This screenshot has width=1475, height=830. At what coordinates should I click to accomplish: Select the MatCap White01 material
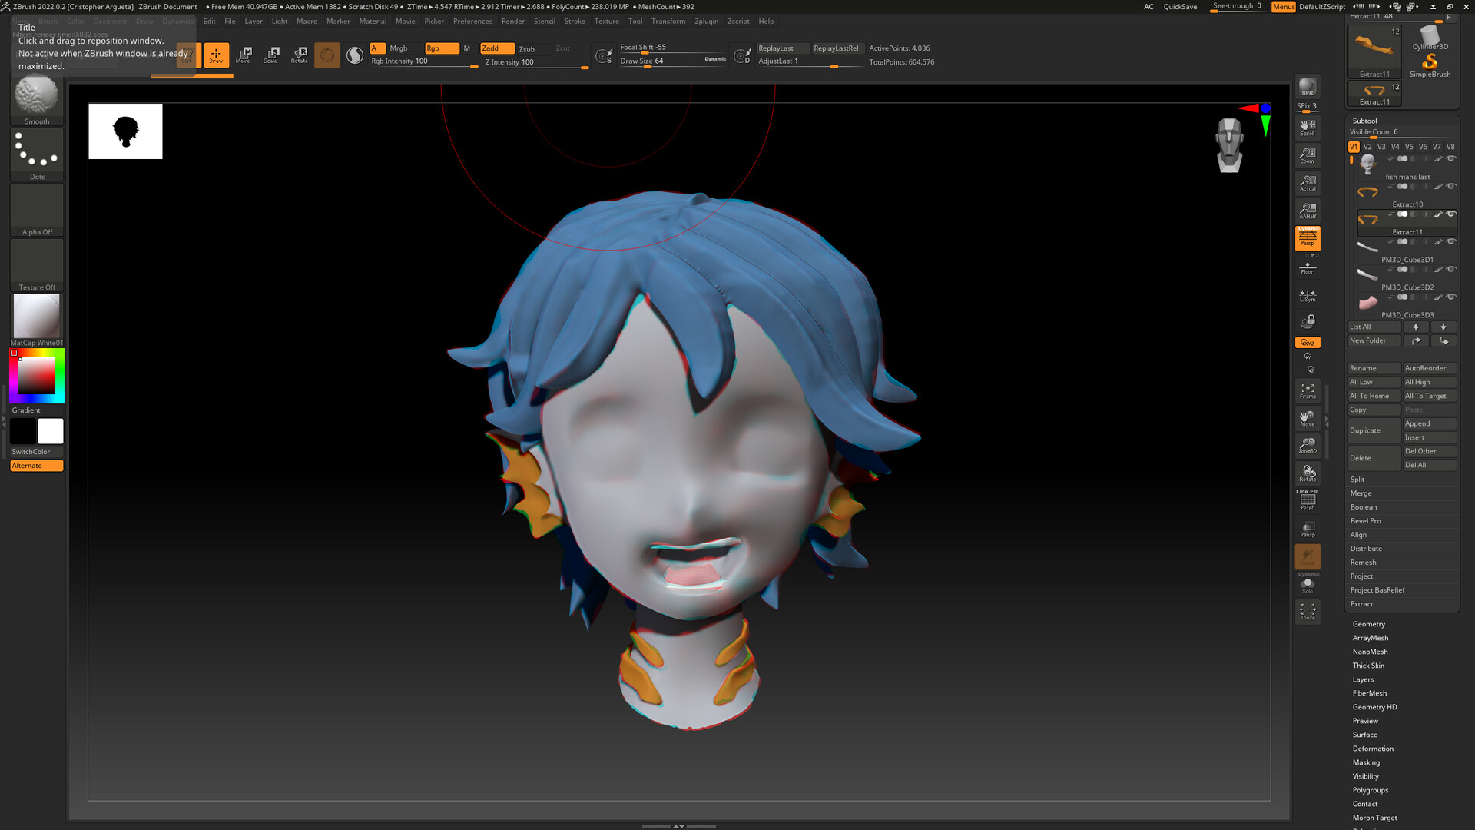coord(36,315)
